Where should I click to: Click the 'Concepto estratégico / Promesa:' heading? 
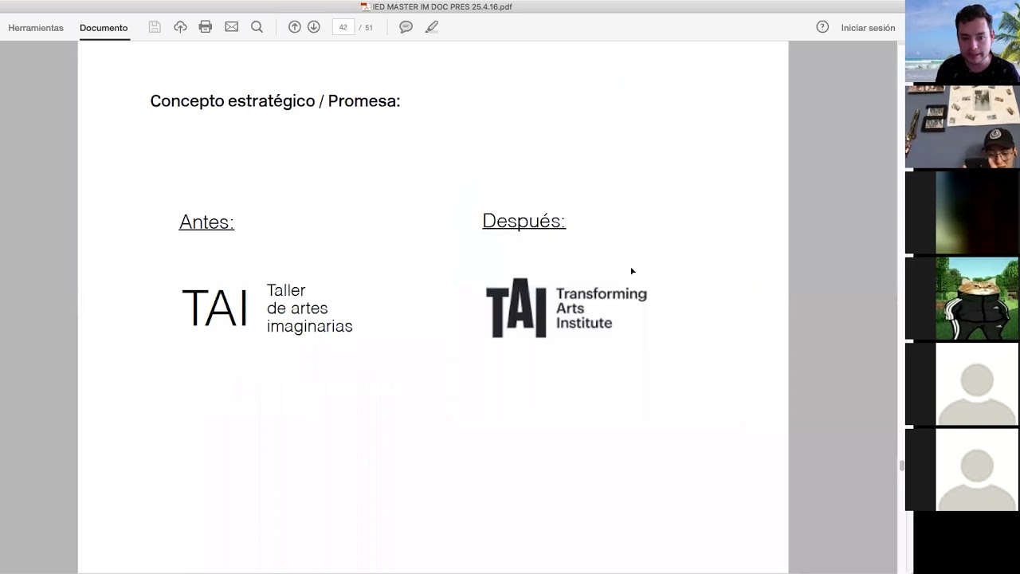[x=275, y=101]
